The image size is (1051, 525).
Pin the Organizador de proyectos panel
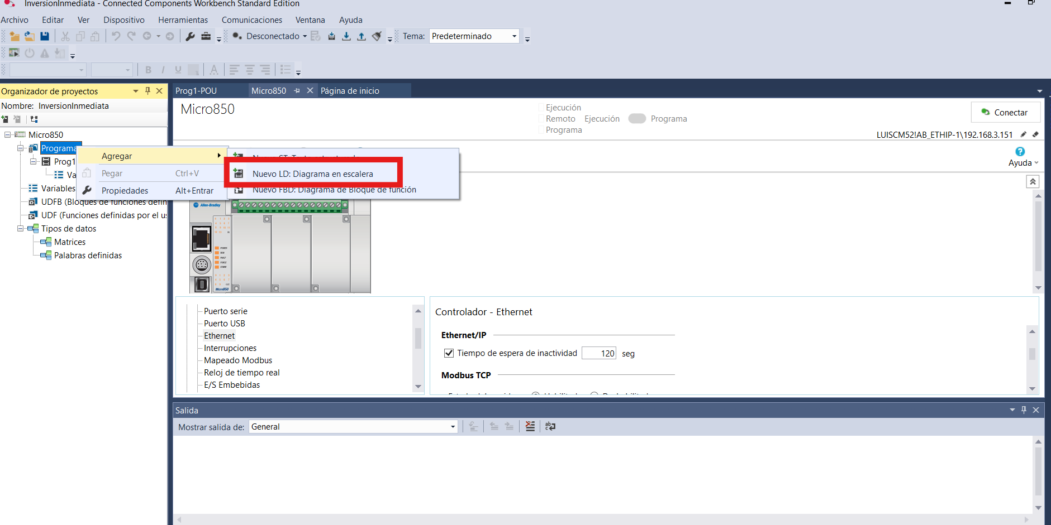click(x=148, y=91)
